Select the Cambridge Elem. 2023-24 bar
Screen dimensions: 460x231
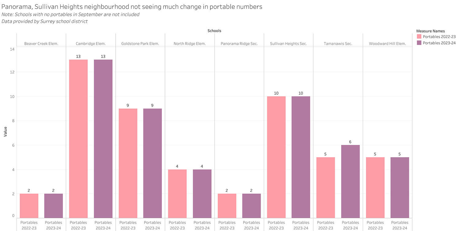(x=103, y=138)
